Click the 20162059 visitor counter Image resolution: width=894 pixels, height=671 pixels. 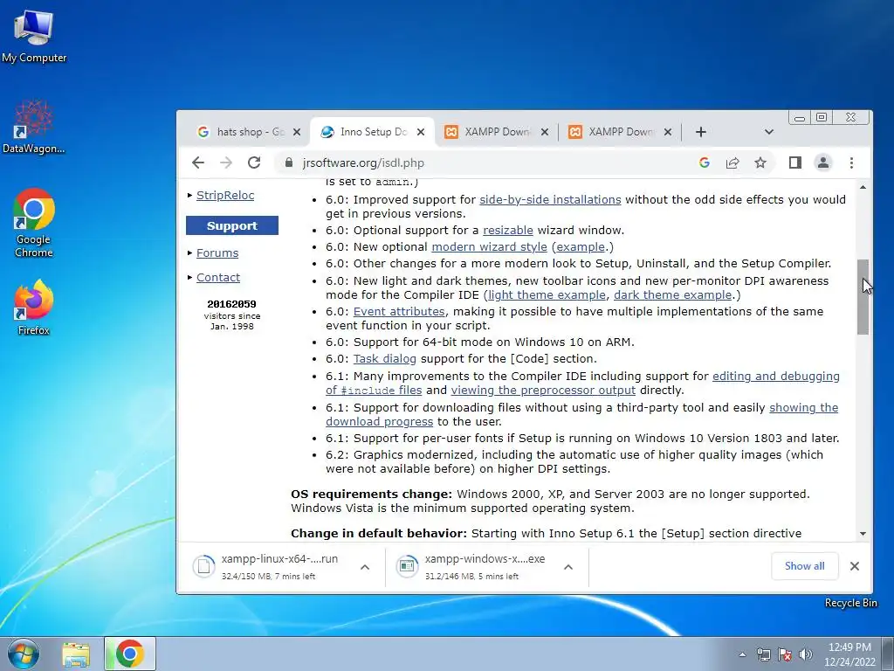tap(231, 304)
